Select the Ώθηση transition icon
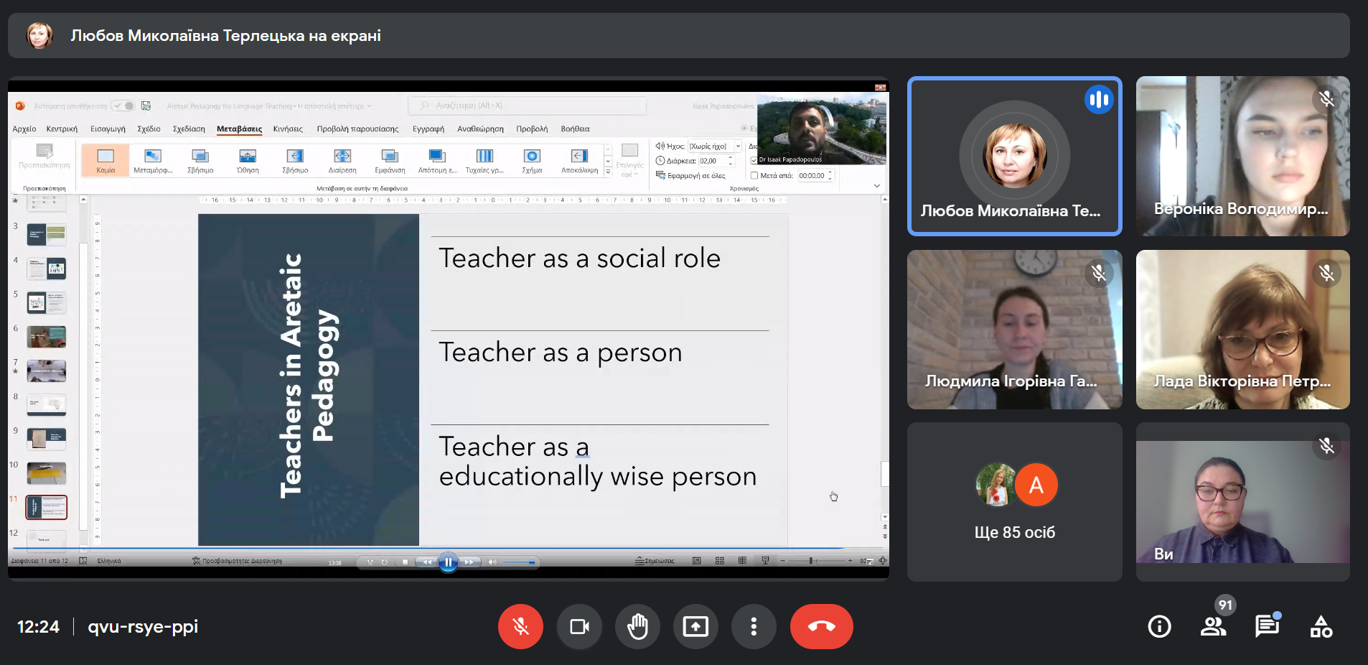 (x=248, y=160)
